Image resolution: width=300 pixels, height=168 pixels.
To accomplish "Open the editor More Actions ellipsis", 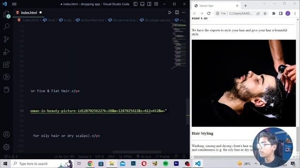I will pos(184,13).
